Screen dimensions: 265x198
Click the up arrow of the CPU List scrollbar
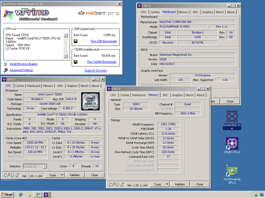coord(66,35)
